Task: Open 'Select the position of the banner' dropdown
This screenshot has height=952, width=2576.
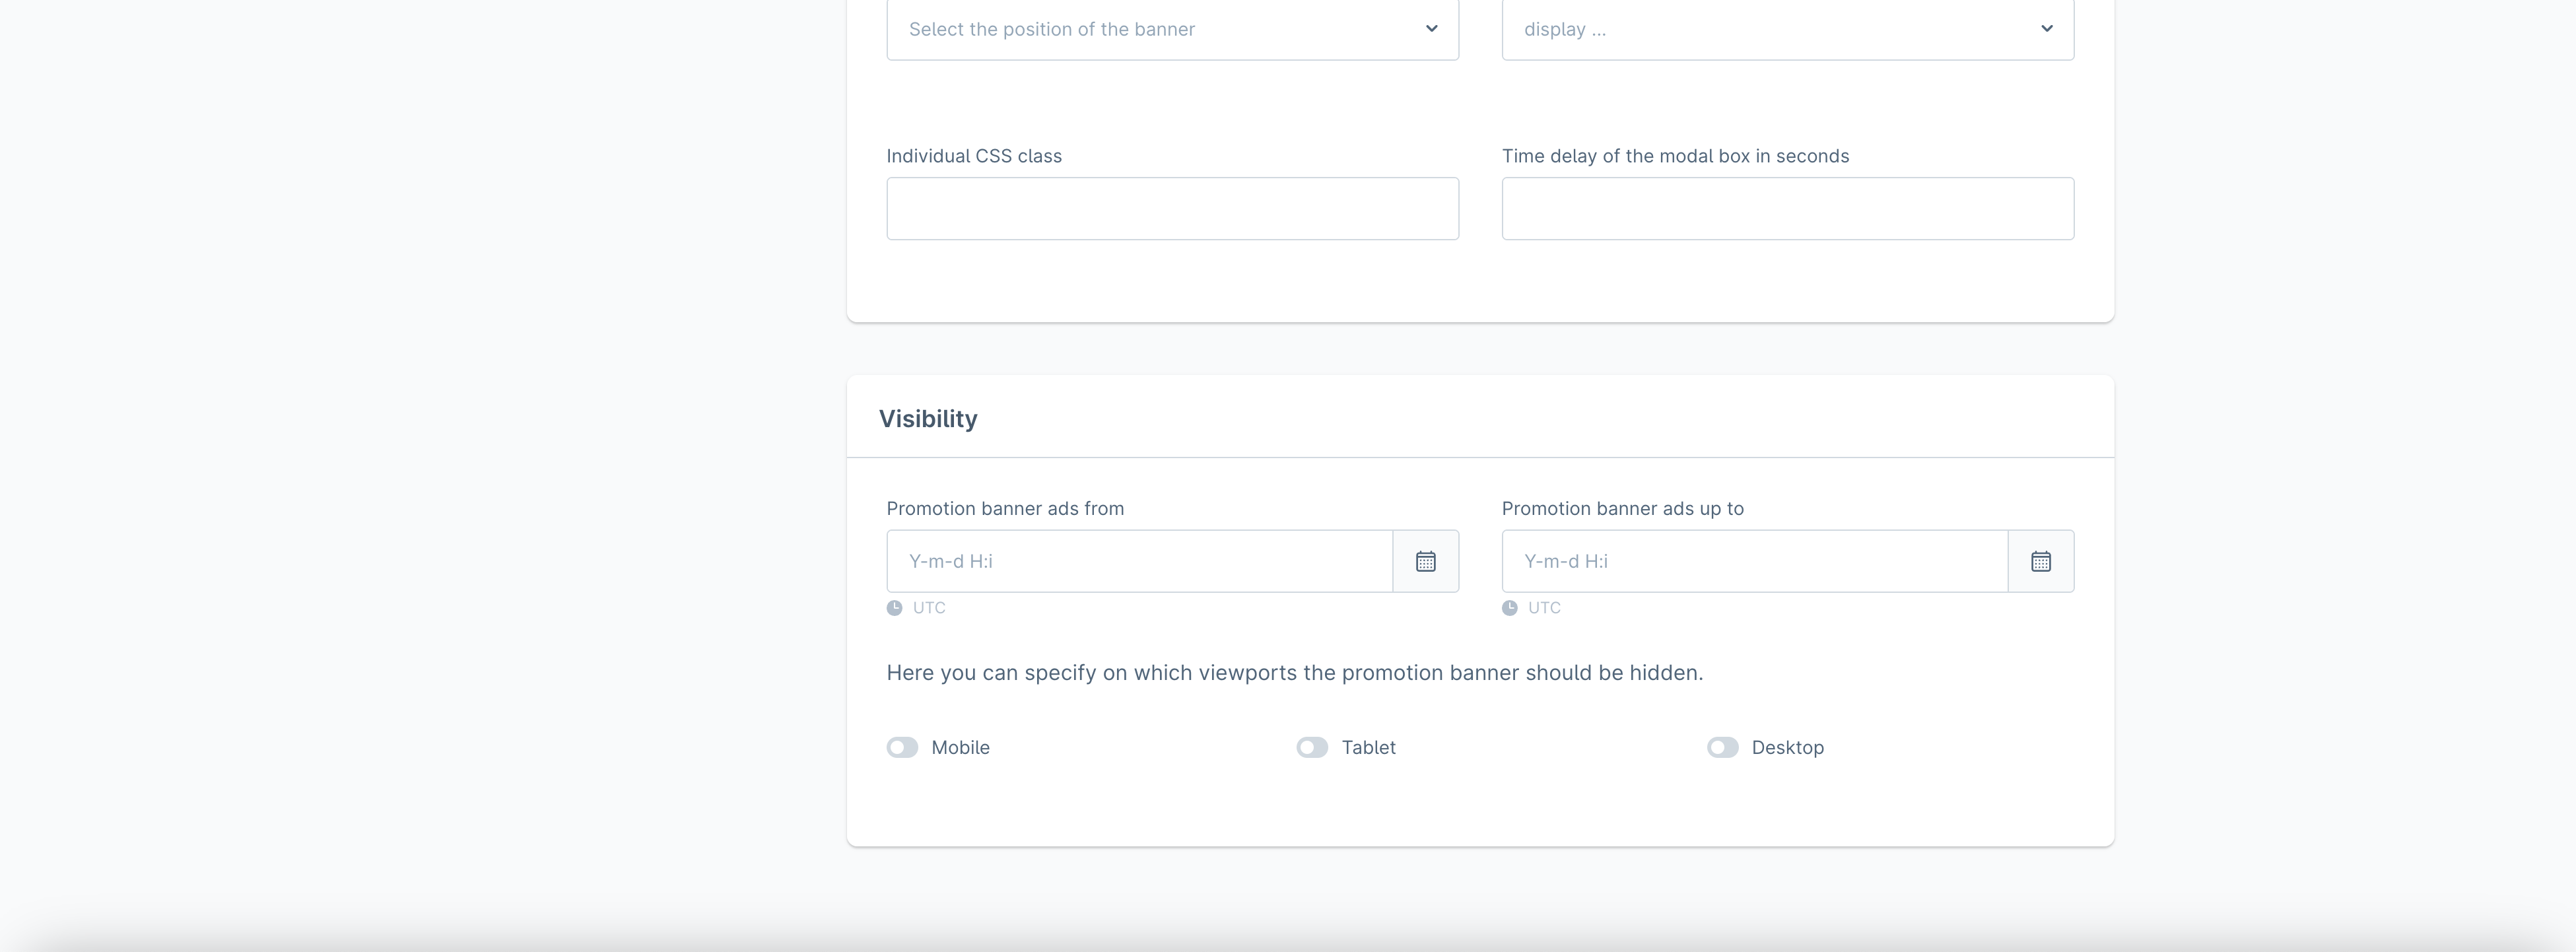Action: coord(1172,29)
